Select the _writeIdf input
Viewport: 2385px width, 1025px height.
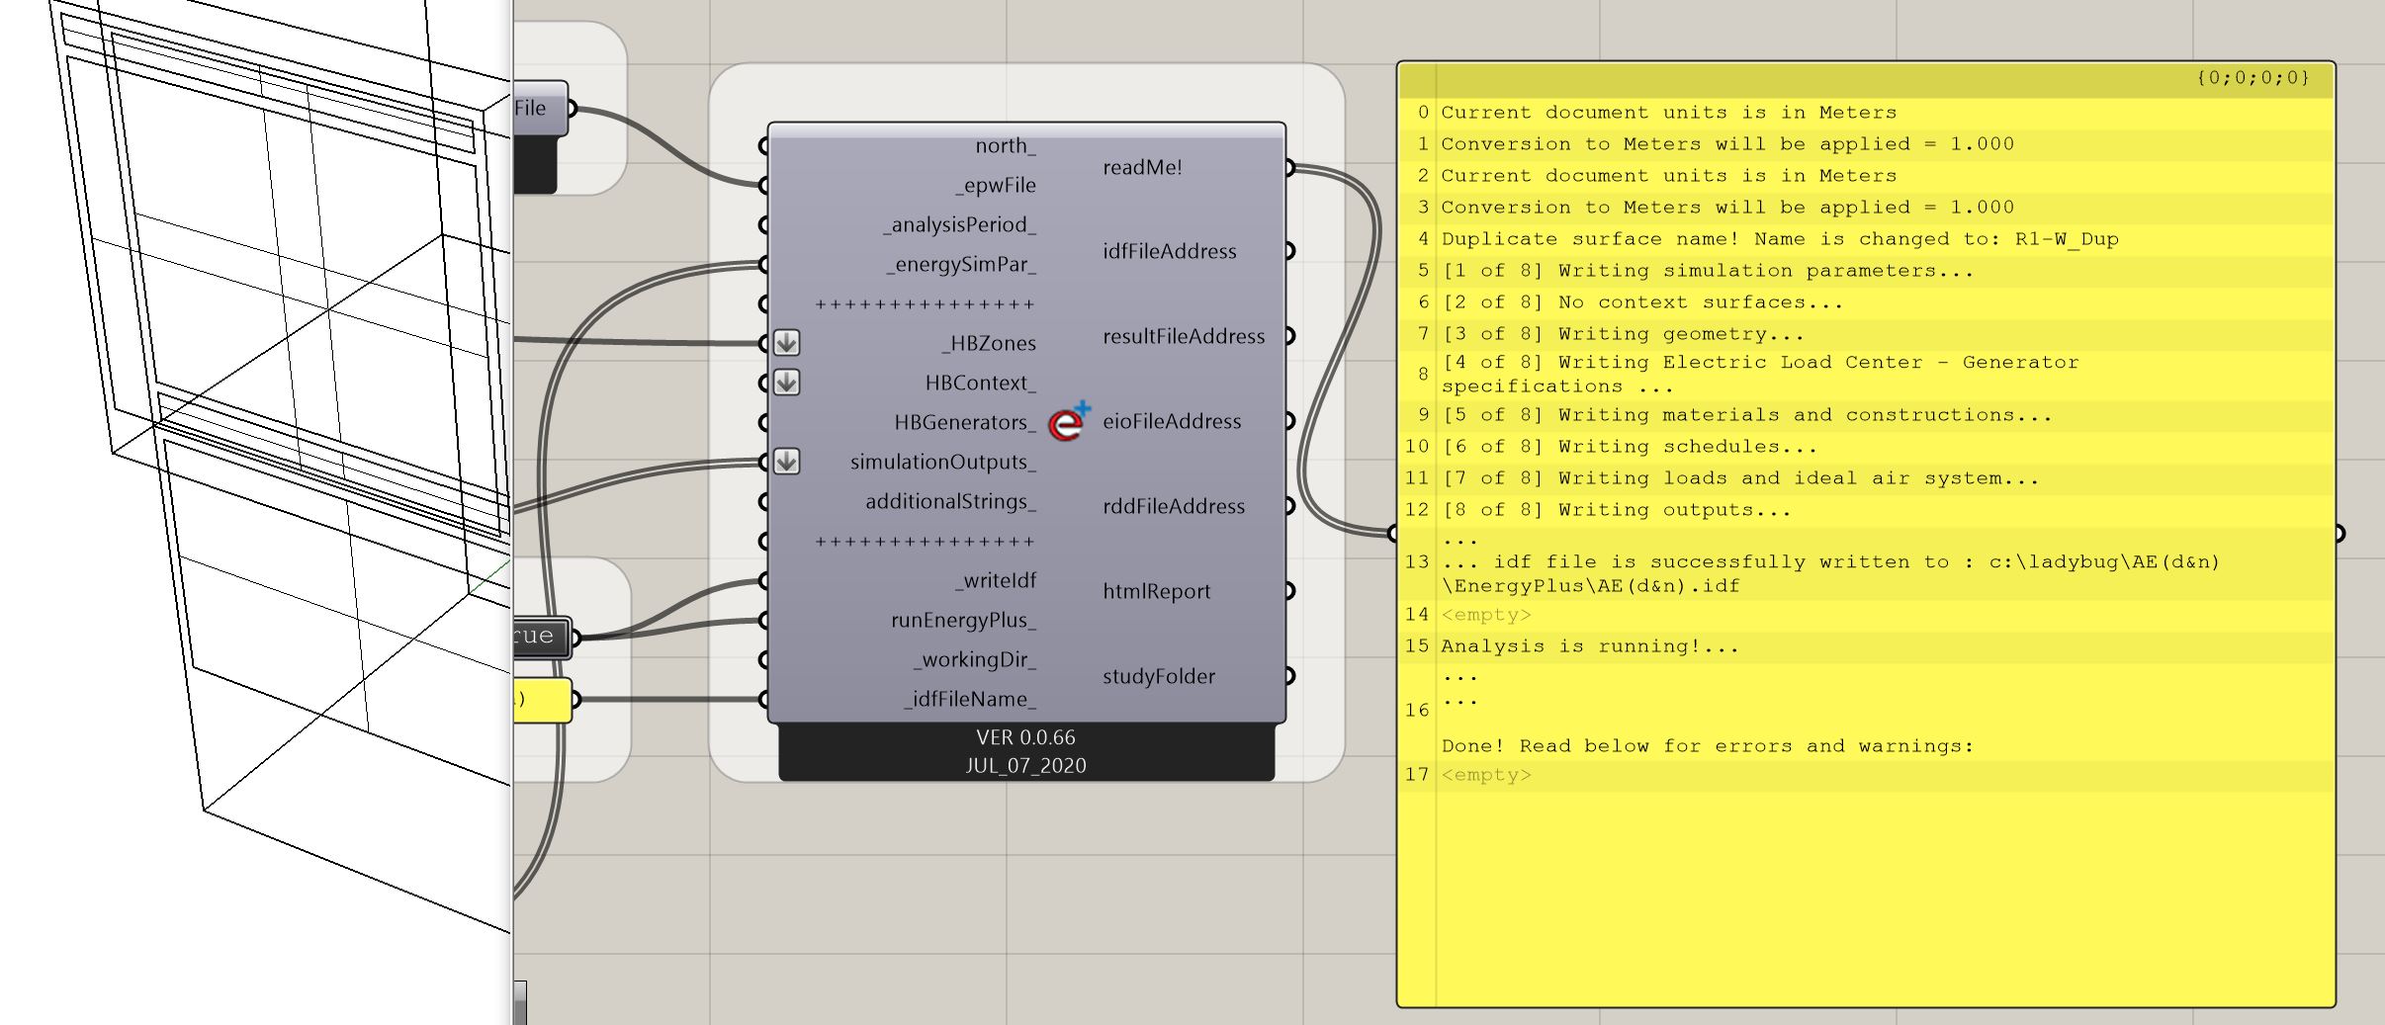coord(996,581)
